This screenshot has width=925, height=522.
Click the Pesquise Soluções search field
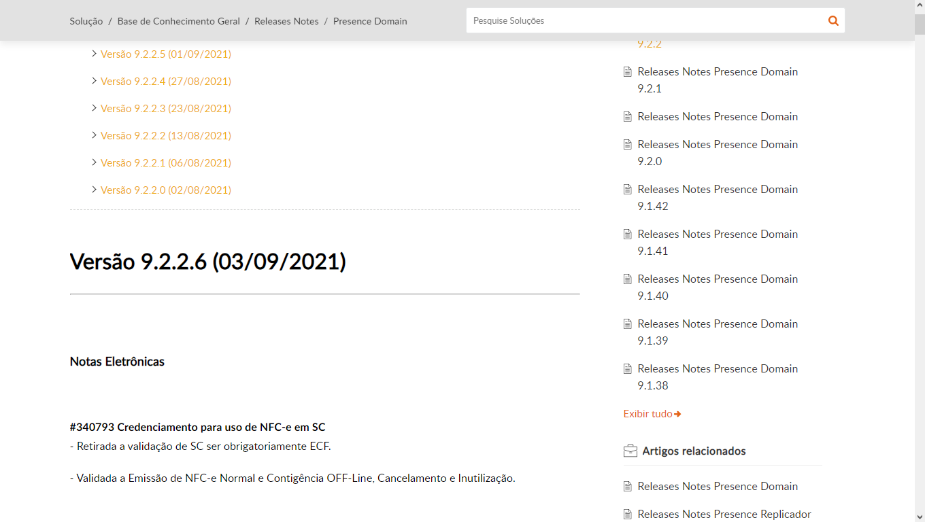pos(646,20)
